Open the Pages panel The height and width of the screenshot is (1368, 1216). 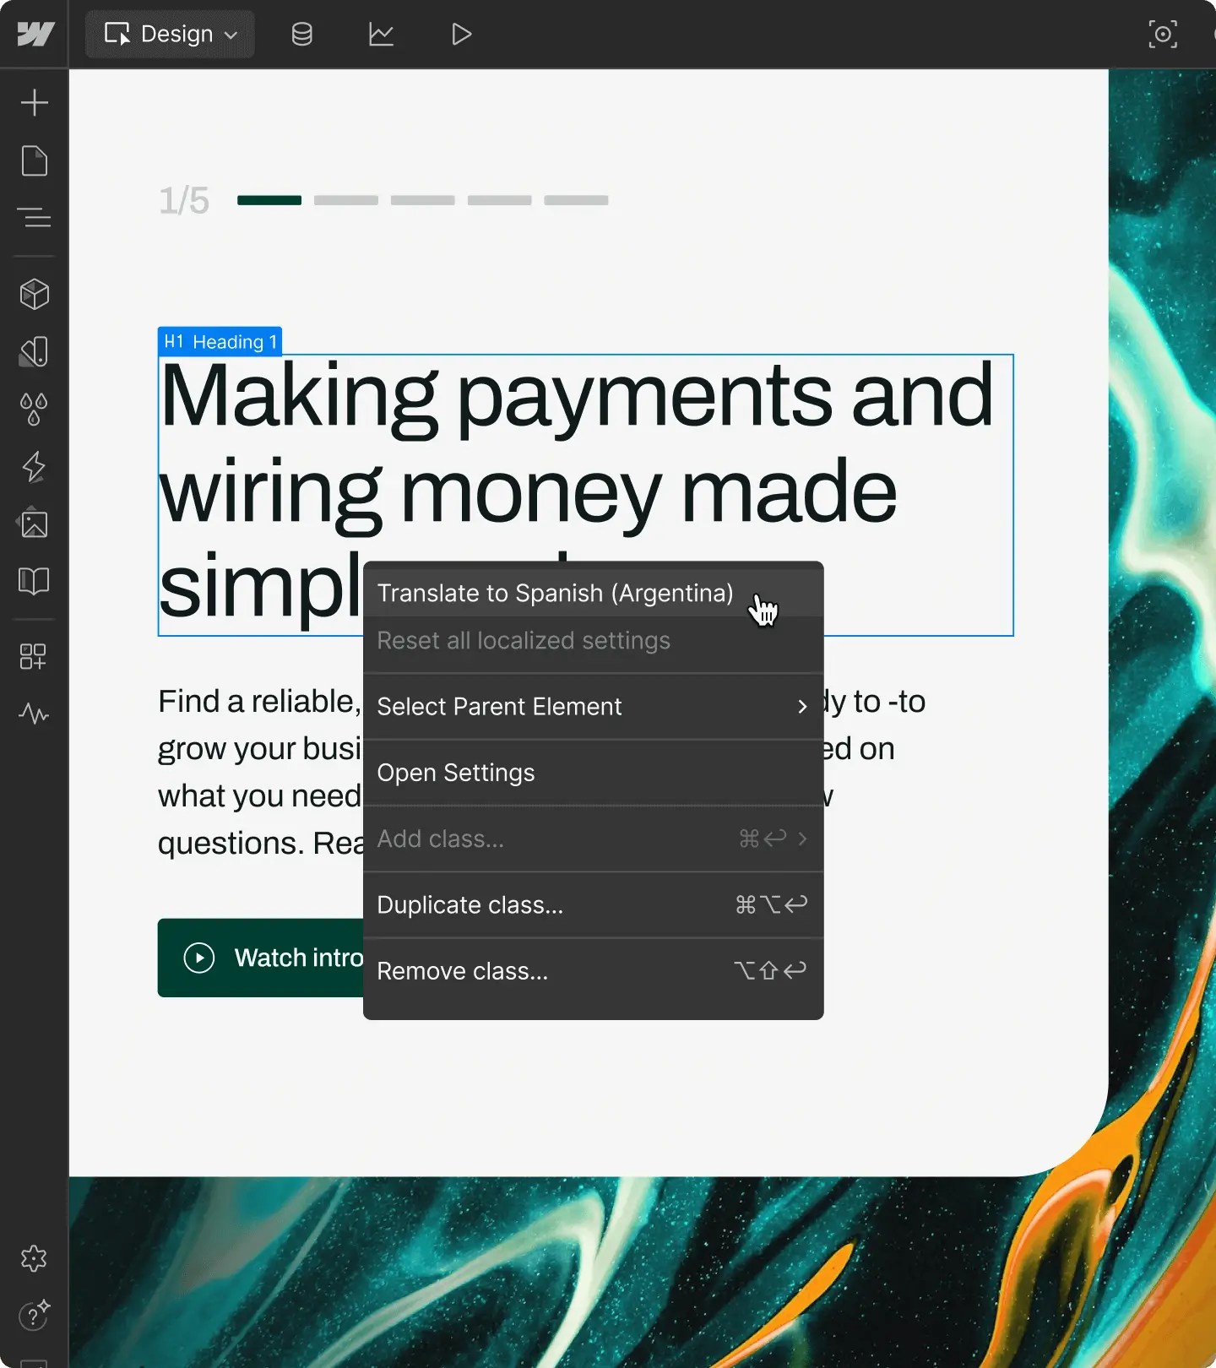pyautogui.click(x=35, y=160)
